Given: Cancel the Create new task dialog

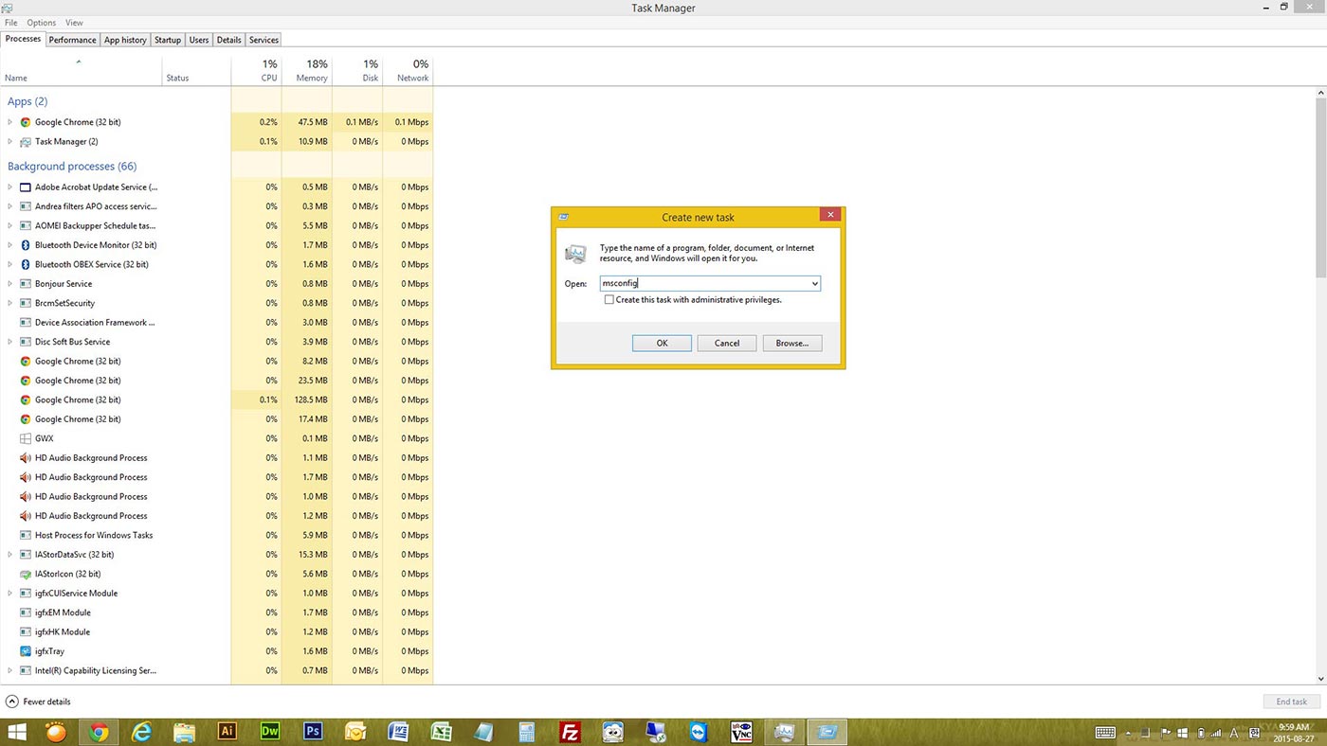Looking at the screenshot, I should point(727,343).
